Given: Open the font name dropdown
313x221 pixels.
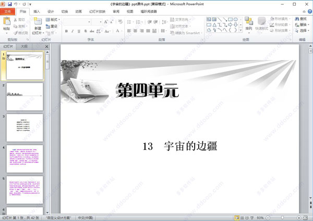Looking at the screenshot, I should (89, 22).
